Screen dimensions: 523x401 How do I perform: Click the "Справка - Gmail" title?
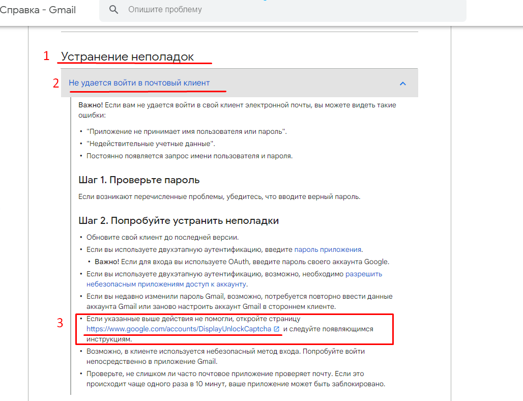pos(38,10)
